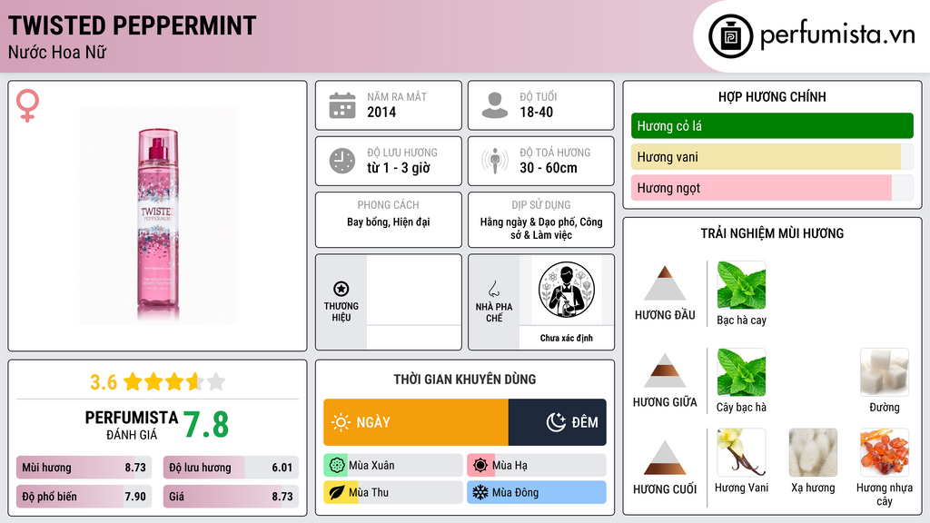Click the age range value 18-40
This screenshot has width=930, height=523.
[x=536, y=112]
